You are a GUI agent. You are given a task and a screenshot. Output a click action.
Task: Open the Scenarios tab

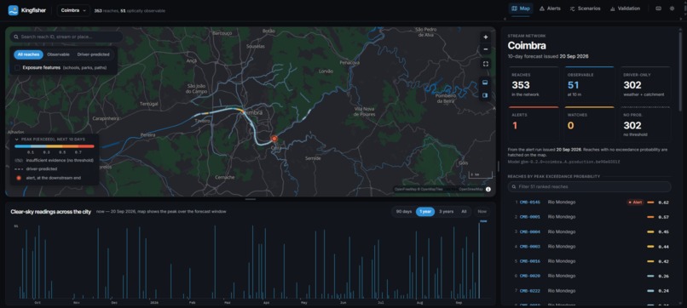pyautogui.click(x=585, y=9)
